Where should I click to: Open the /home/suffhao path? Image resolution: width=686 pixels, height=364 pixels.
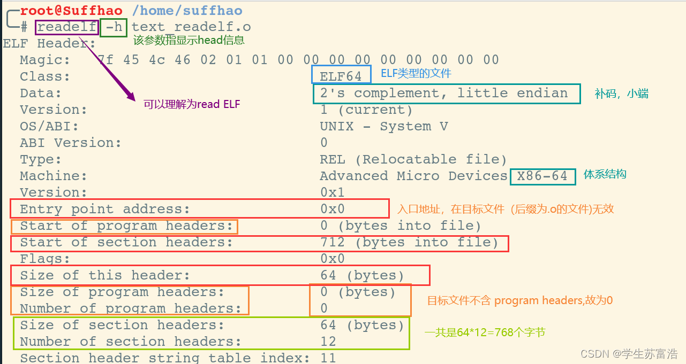187,10
